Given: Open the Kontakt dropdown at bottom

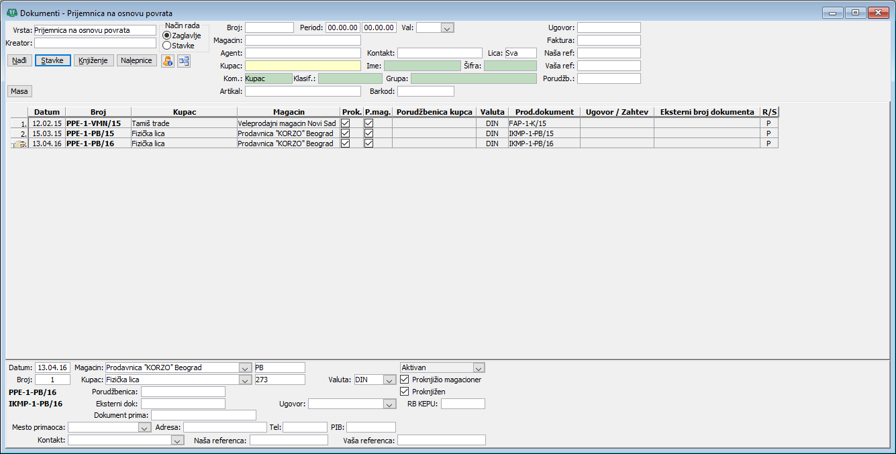Looking at the screenshot, I should point(177,441).
